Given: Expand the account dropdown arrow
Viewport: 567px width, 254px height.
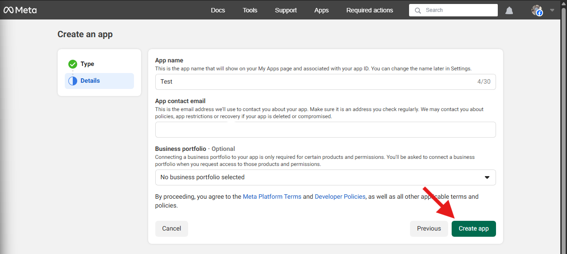Looking at the screenshot, I should (x=552, y=10).
